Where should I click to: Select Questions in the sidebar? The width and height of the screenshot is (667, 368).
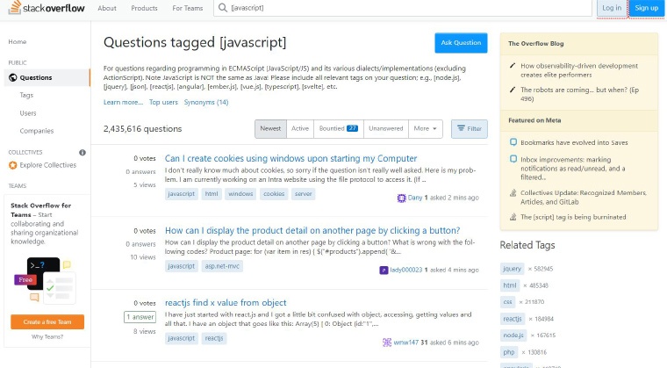tap(47, 77)
